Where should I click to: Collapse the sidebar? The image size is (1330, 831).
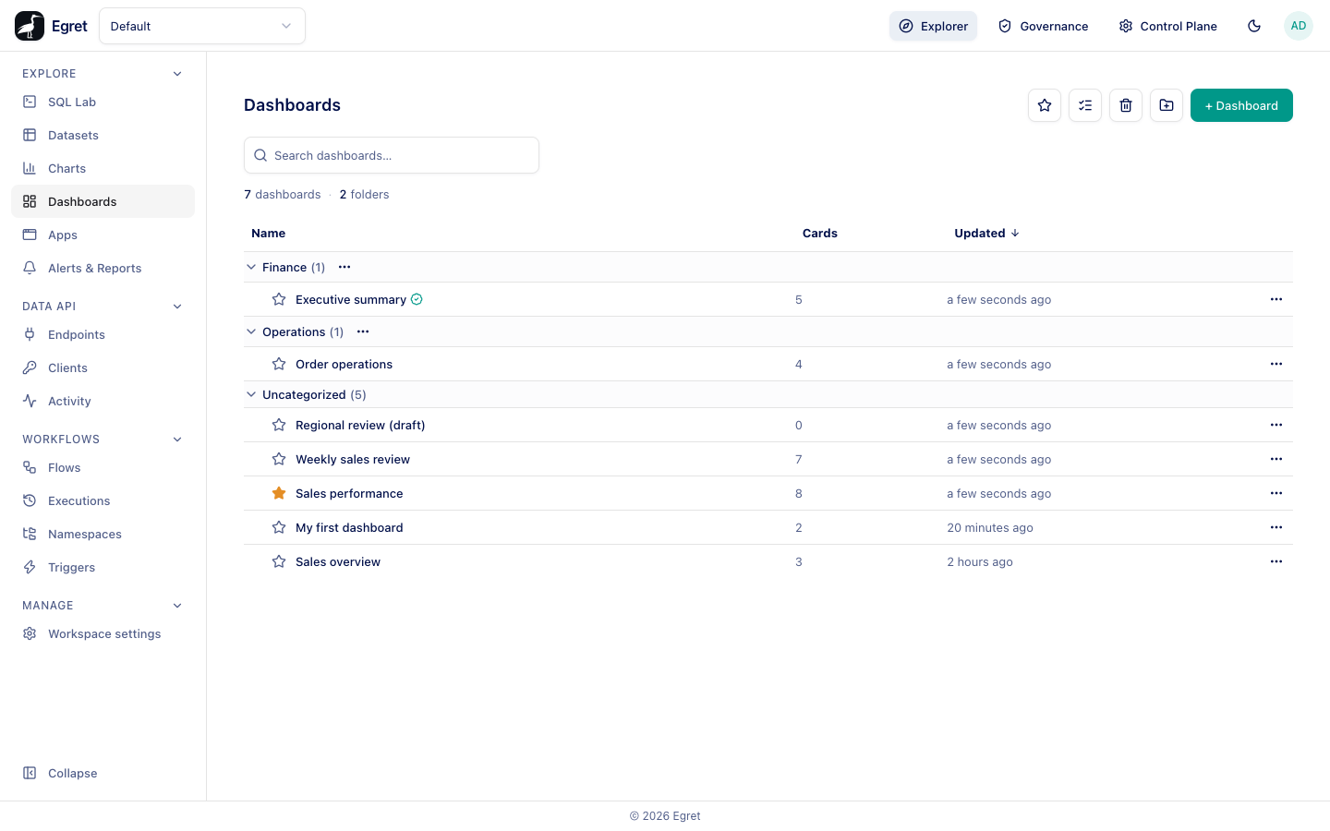103,773
